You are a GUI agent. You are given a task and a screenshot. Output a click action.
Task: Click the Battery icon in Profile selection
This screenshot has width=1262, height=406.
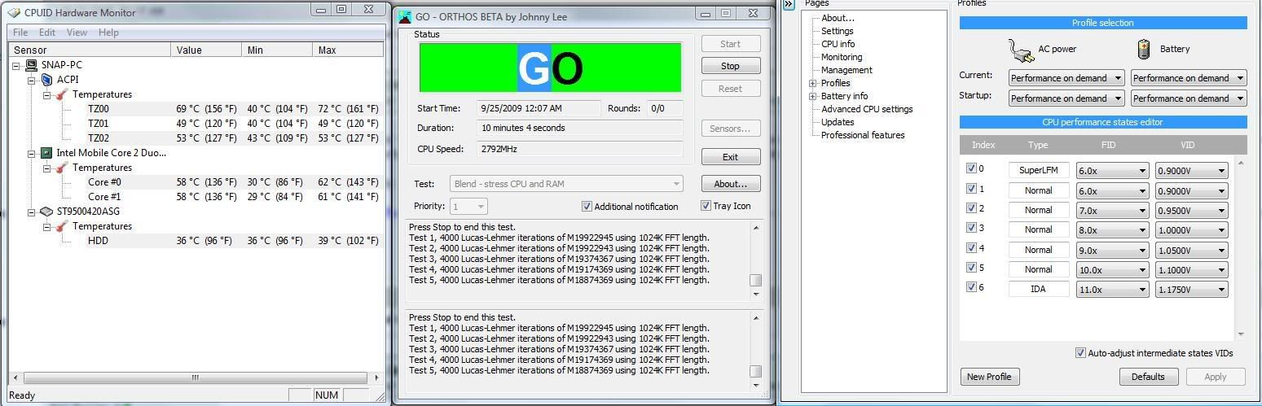[x=1143, y=49]
